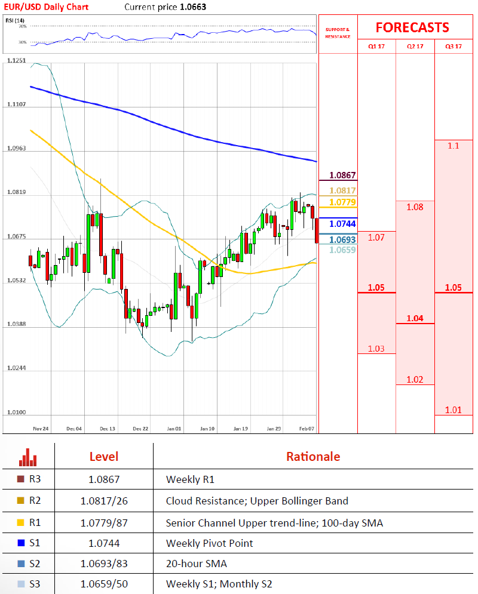
Task: Click the Q3 17 forecast 1.1 value
Action: click(x=454, y=146)
